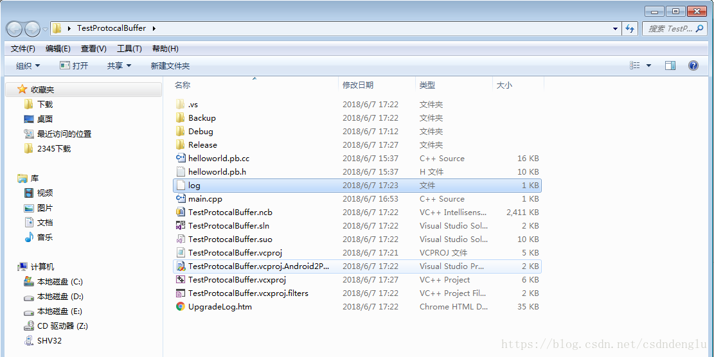Open 本地磁盘 (C:) drive

[60, 281]
